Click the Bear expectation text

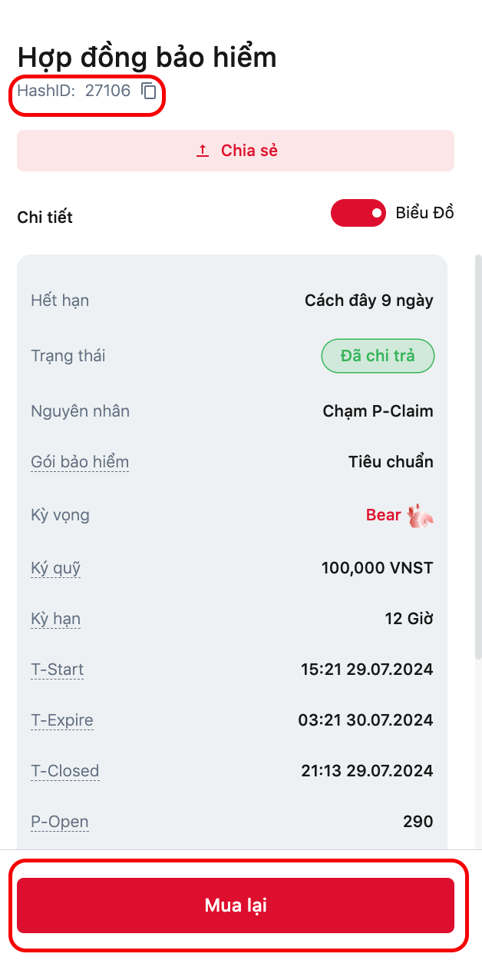(x=383, y=515)
